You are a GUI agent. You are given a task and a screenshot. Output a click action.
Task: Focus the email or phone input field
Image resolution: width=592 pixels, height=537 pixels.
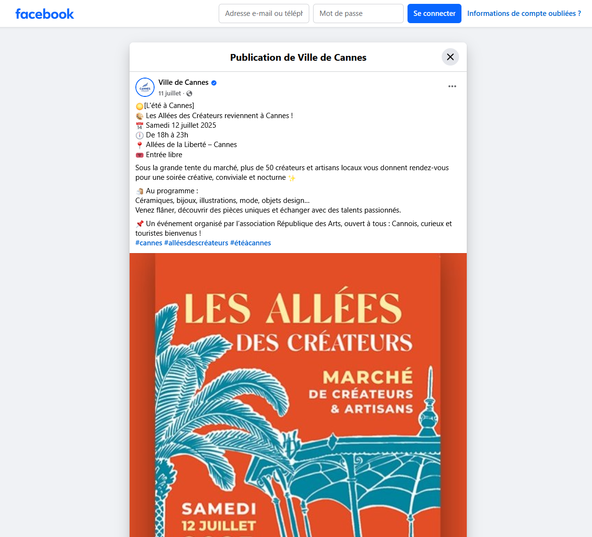pyautogui.click(x=264, y=13)
